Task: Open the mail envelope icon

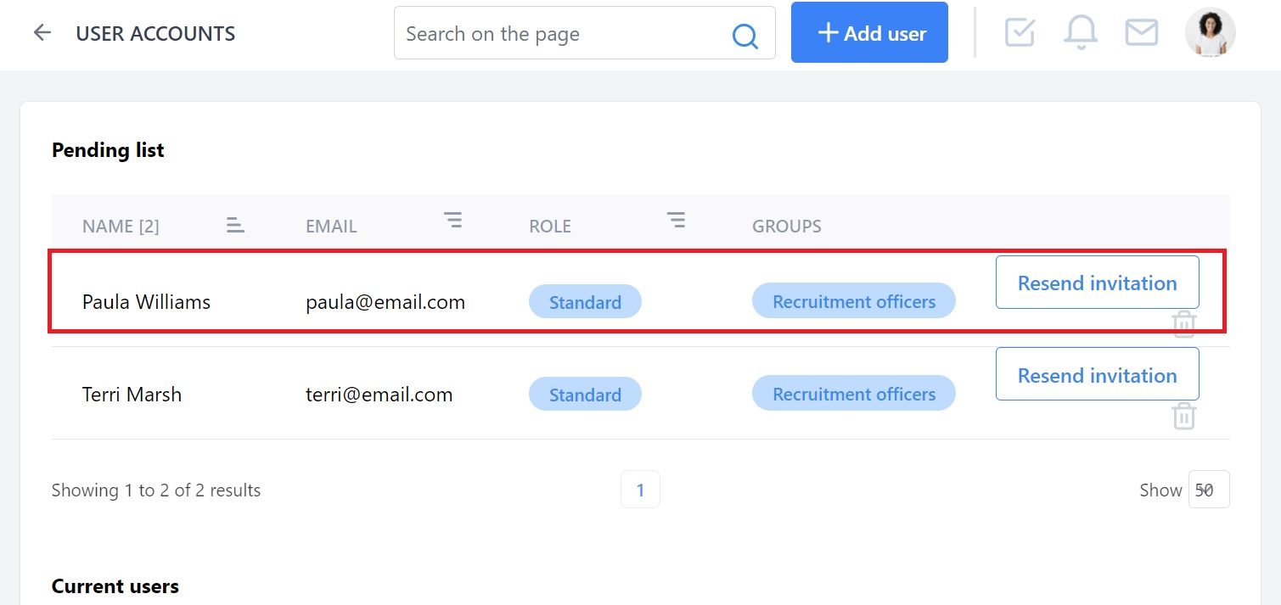Action: 1141,32
